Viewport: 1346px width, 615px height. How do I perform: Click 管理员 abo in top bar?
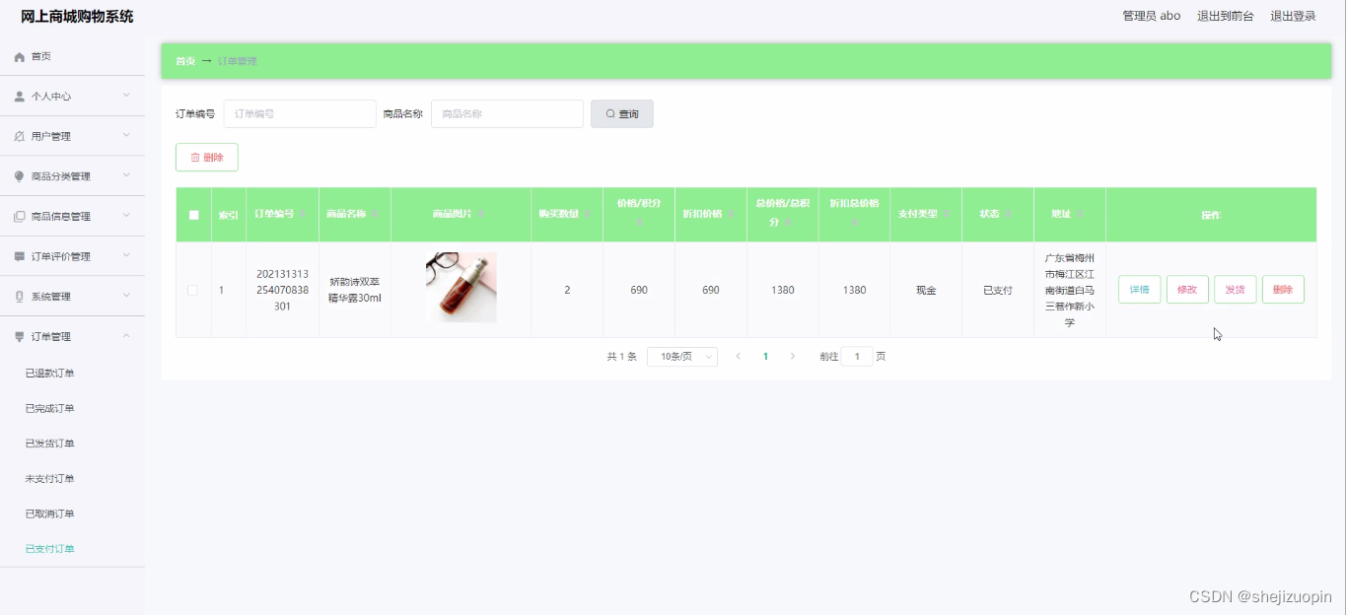click(1152, 16)
